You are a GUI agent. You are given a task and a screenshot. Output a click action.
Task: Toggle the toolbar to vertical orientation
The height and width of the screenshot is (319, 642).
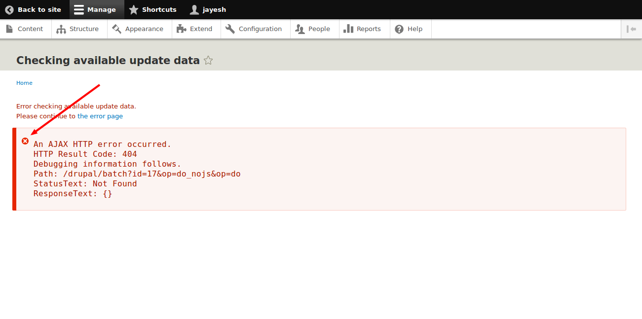631,29
